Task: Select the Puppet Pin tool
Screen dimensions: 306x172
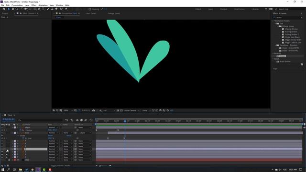Action: [x=66, y=9]
